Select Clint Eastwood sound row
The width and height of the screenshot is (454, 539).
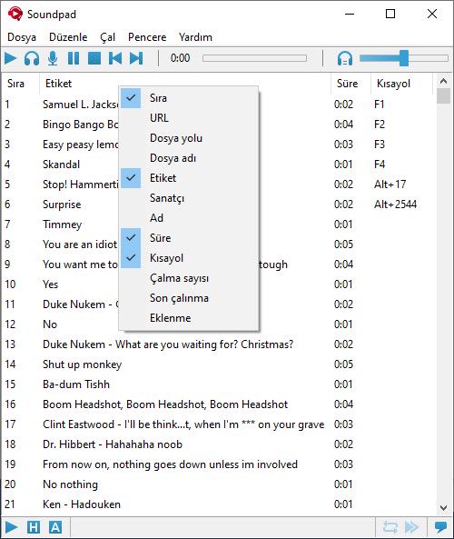[x=219, y=424]
